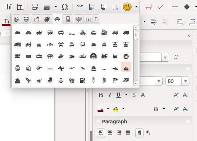Image resolution: width=197 pixels, height=141 pixels.
Task: Set paragraph alignment to justified
Action: 128,133
